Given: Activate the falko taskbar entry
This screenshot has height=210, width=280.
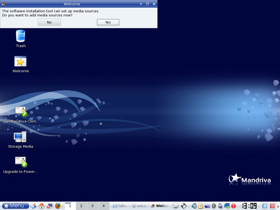Looking at the screenshot, I should (x=121, y=206).
